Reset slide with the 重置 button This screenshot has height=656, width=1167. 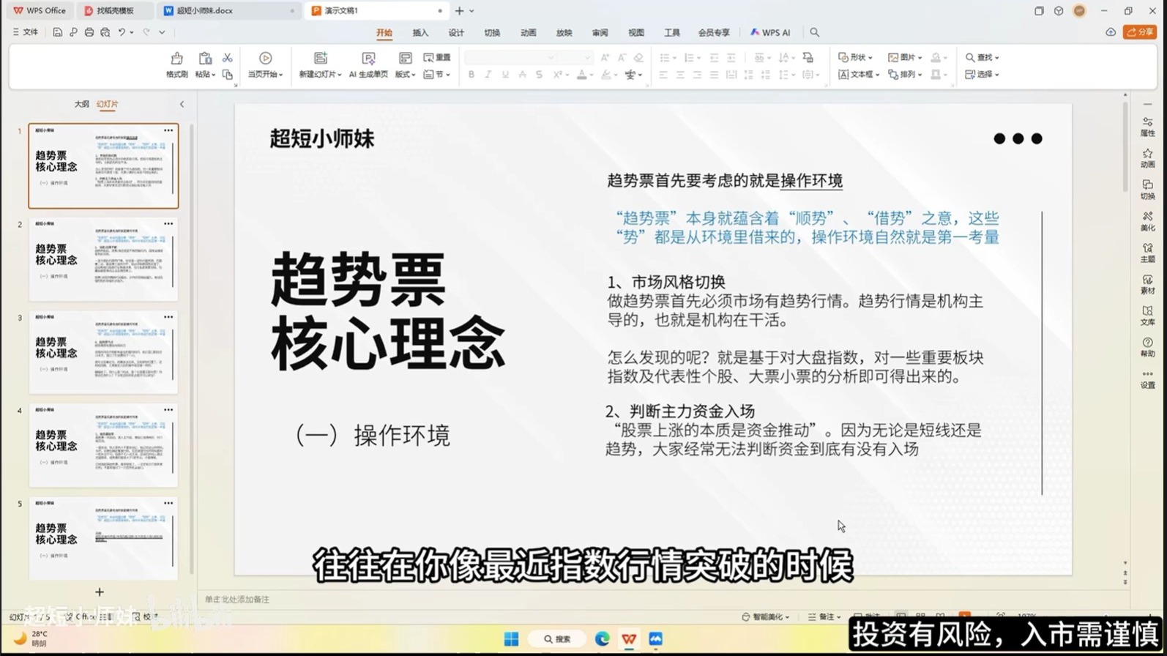(x=437, y=57)
